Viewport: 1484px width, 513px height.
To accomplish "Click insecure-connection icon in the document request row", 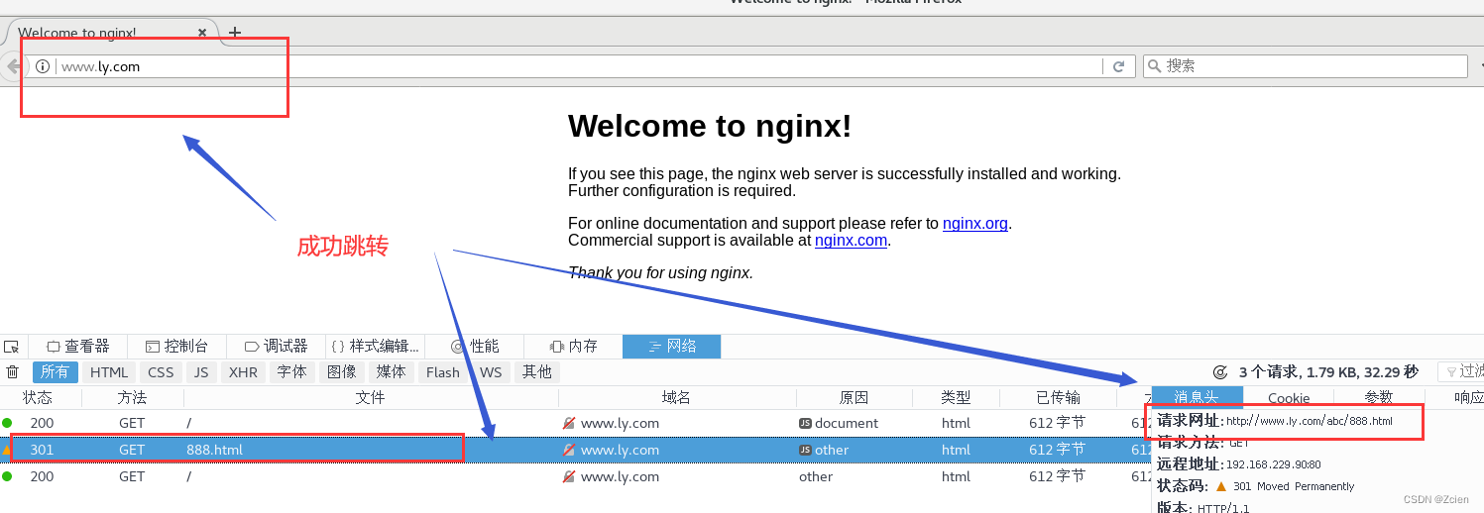I will (569, 423).
